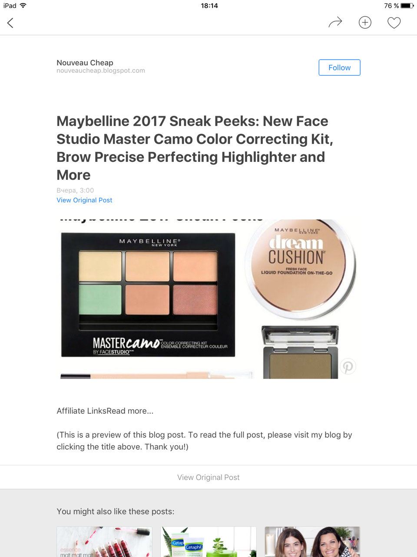Tap the battery indicator in status bar
Screen dimensions: 417x557
pos(407,6)
